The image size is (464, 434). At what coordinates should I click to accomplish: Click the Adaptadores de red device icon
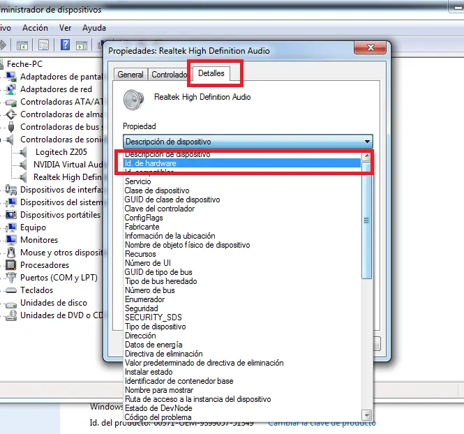(x=11, y=89)
